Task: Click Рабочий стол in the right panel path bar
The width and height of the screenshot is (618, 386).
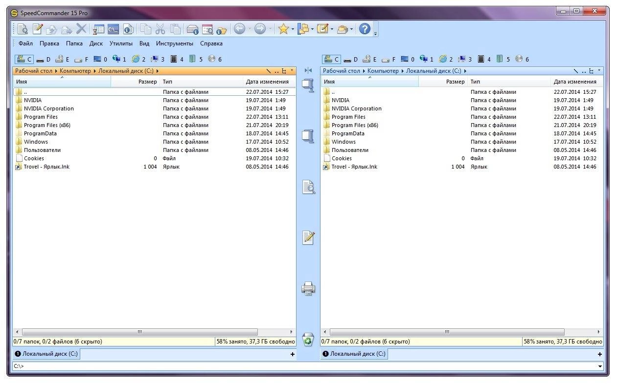Action: click(x=341, y=71)
